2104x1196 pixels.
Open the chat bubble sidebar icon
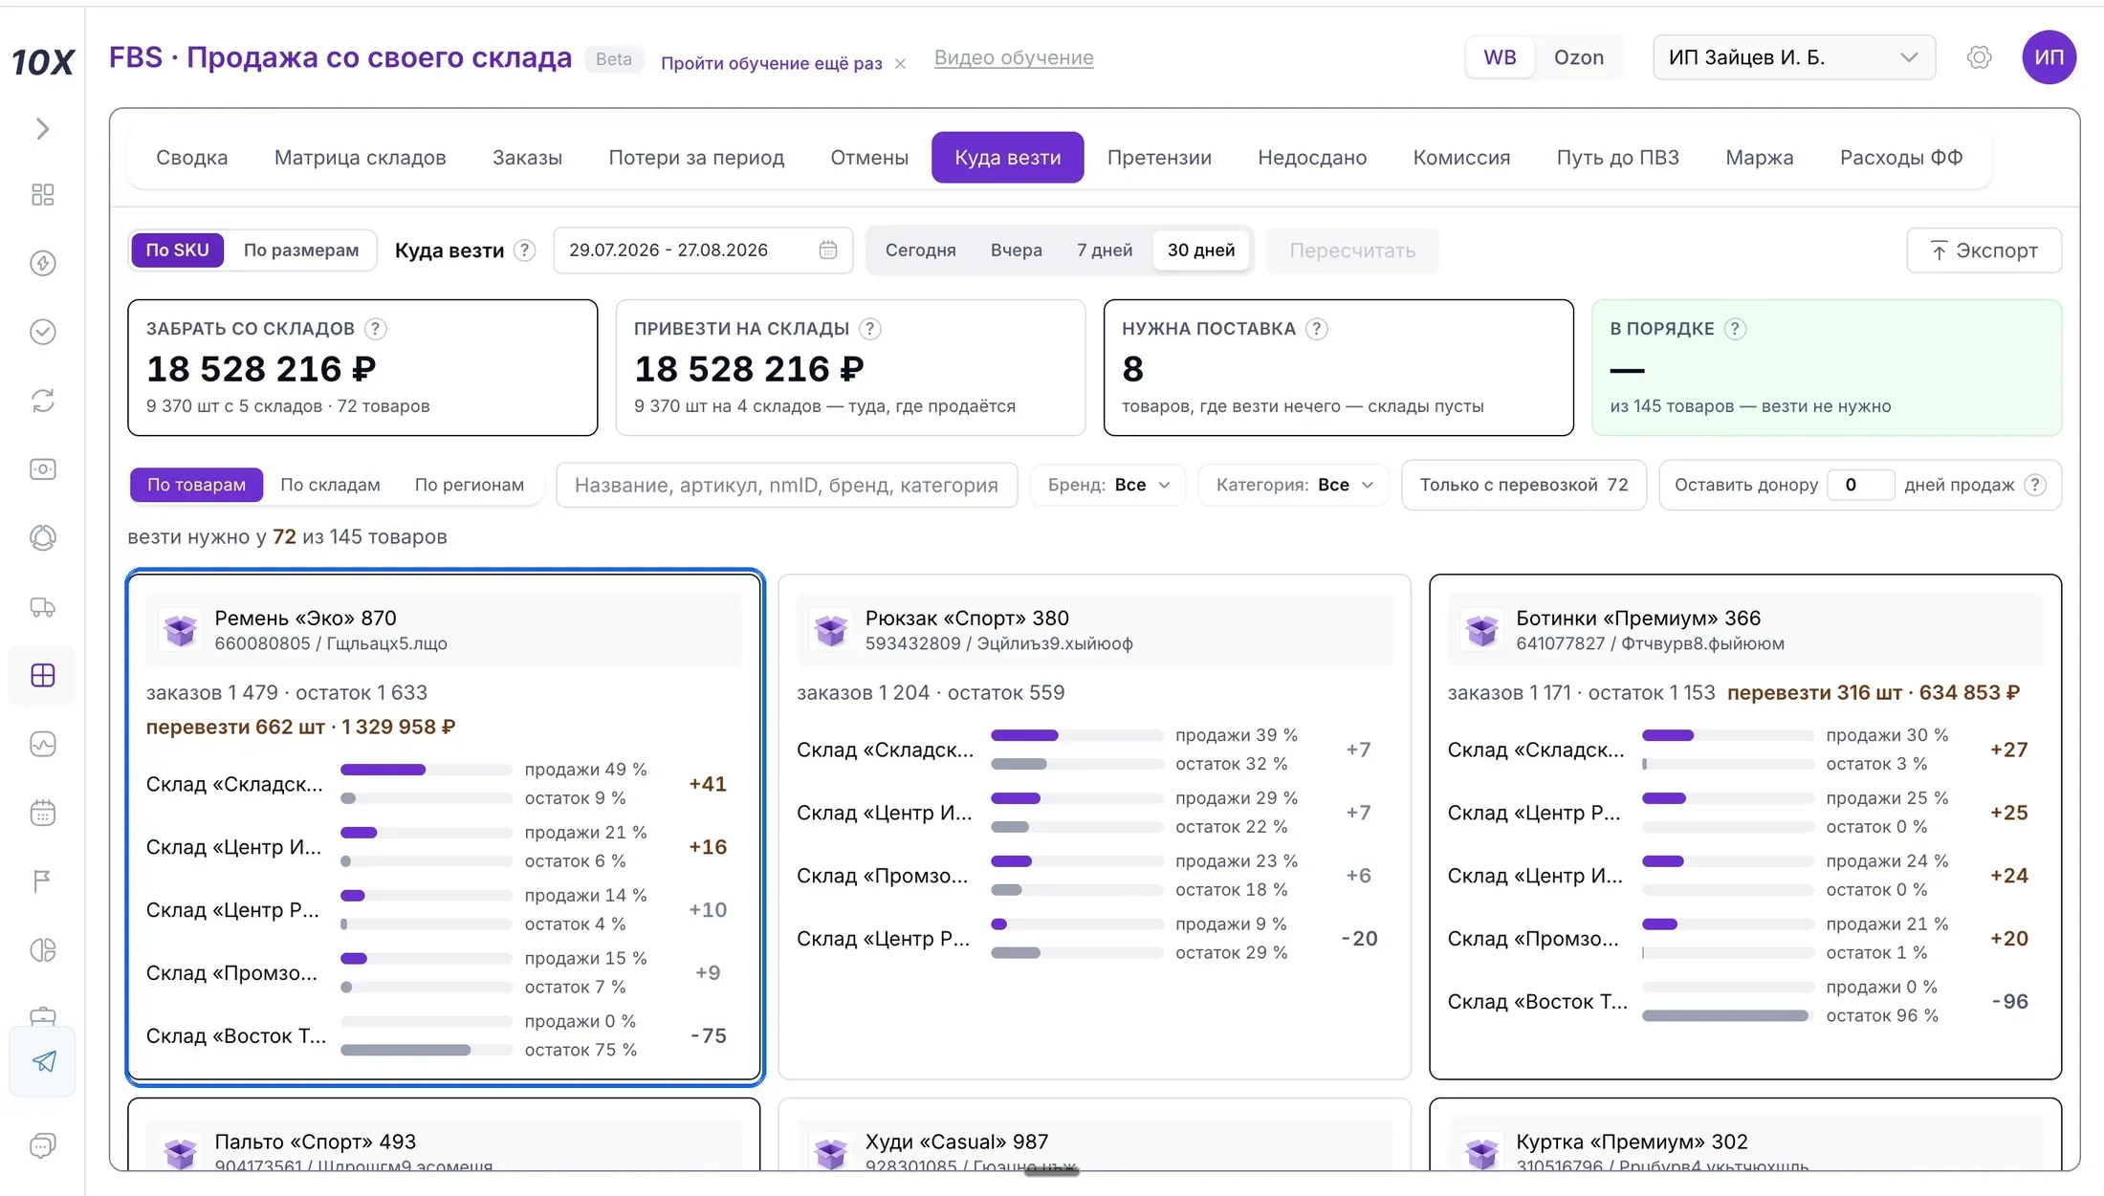click(x=42, y=1145)
